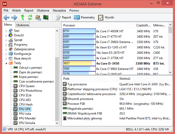Sort by the Częstotli... column header
The image size is (175, 134).
point(143,25)
